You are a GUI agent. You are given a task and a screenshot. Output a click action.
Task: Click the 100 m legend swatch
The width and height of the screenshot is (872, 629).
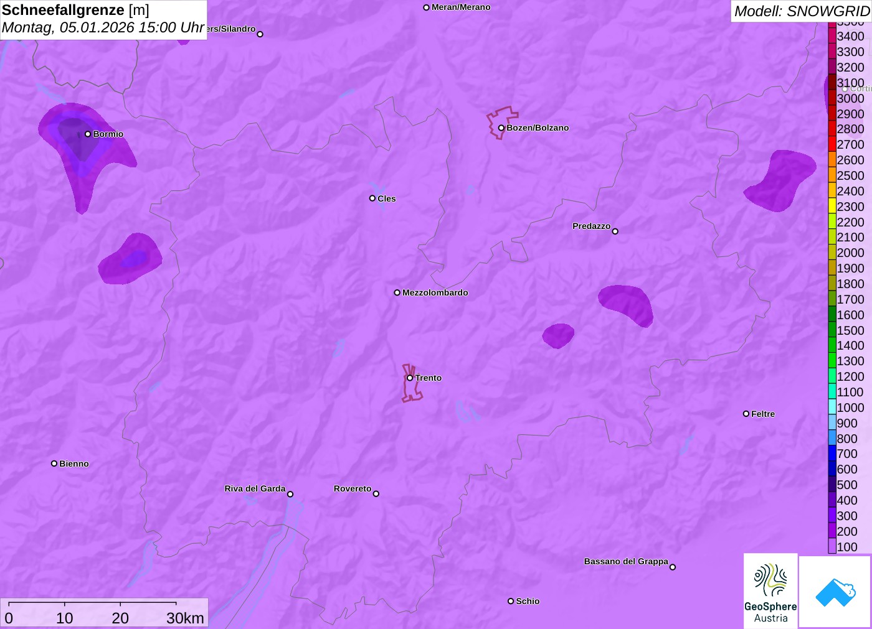832,546
